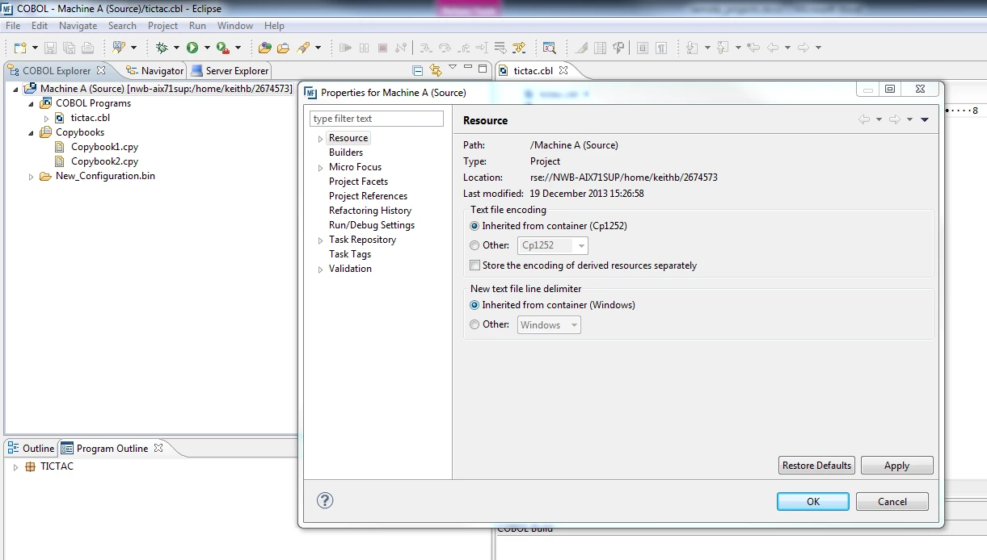This screenshot has width=987, height=560.
Task: Click the Forward navigation arrow in toolbar
Action: click(x=803, y=48)
